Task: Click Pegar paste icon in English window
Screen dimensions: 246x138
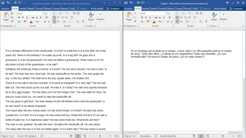Action: tap(129, 15)
